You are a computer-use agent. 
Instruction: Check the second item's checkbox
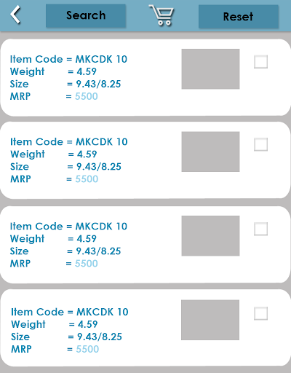tap(260, 144)
